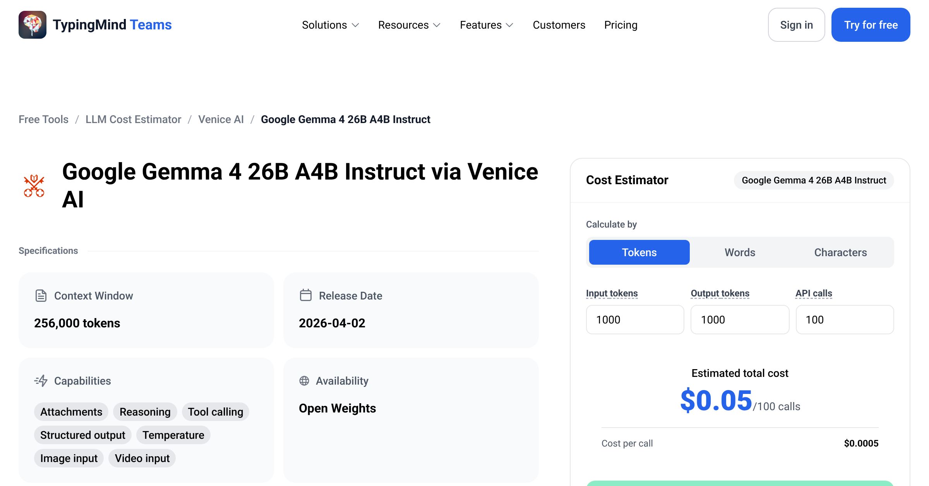Click the TypingMind Teams wordmark
Viewport: 929px width, 486px height.
(x=112, y=25)
